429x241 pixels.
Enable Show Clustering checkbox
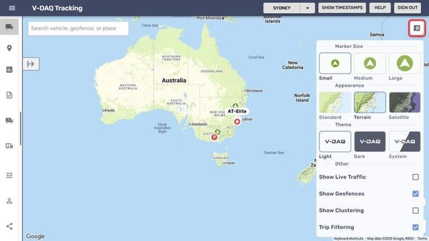(x=416, y=210)
